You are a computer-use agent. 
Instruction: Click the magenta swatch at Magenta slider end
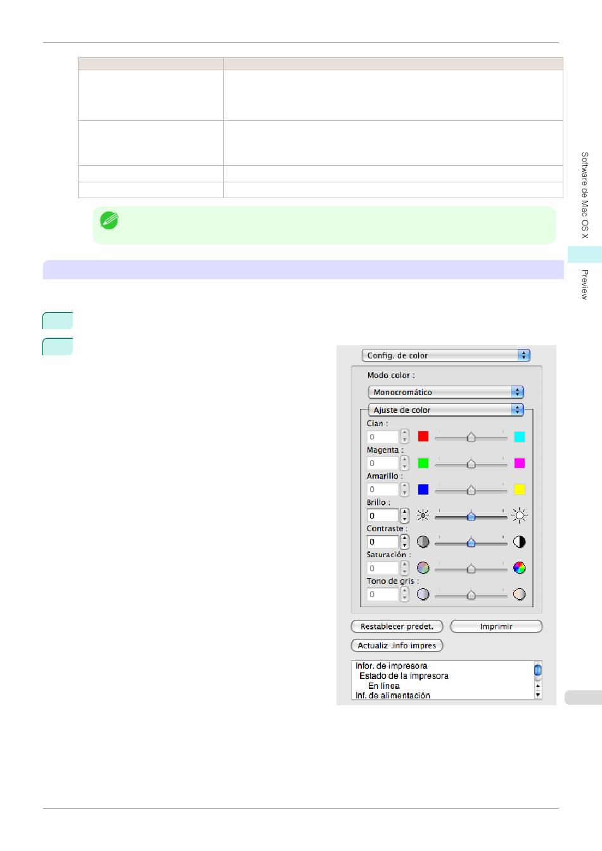tap(520, 463)
